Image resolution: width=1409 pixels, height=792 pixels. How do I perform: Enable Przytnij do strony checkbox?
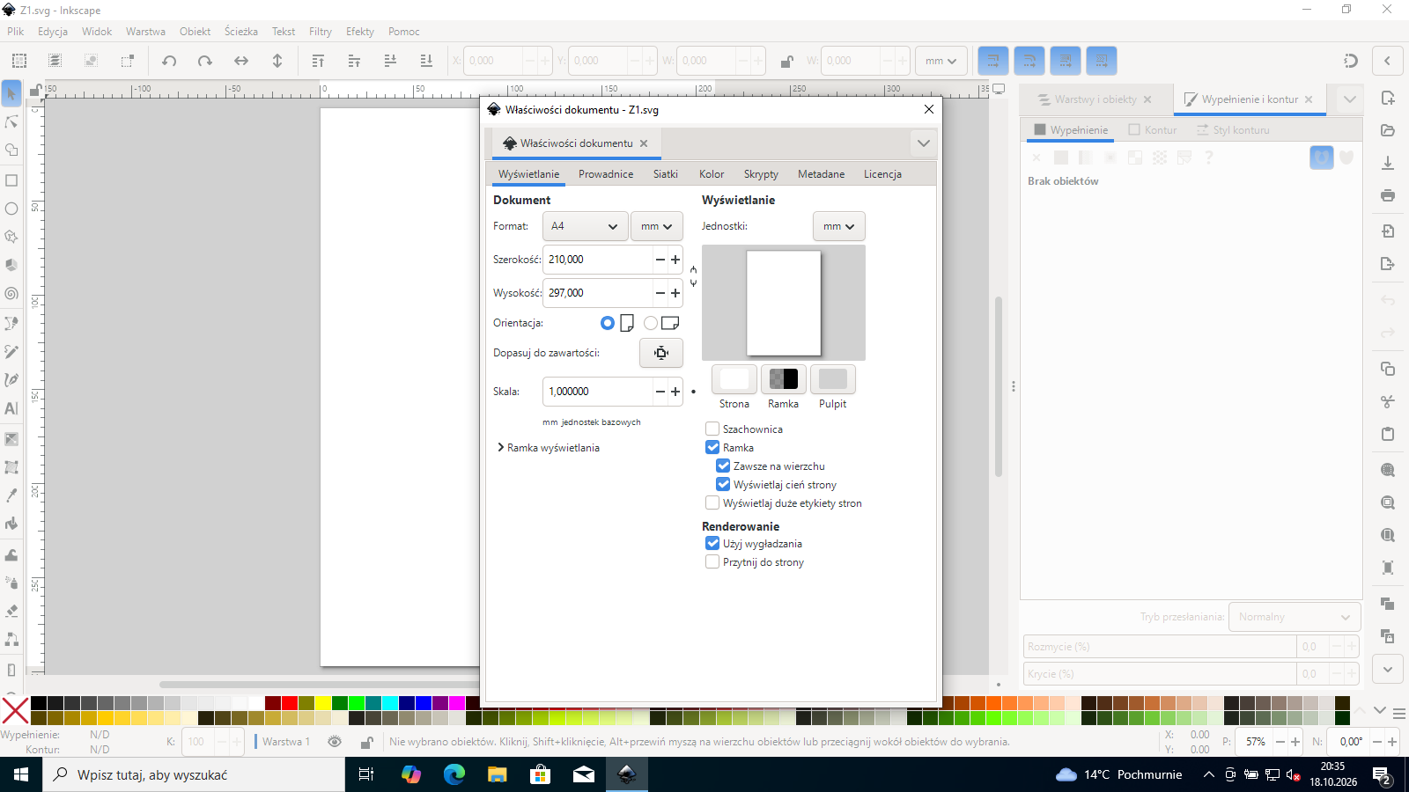coord(712,561)
